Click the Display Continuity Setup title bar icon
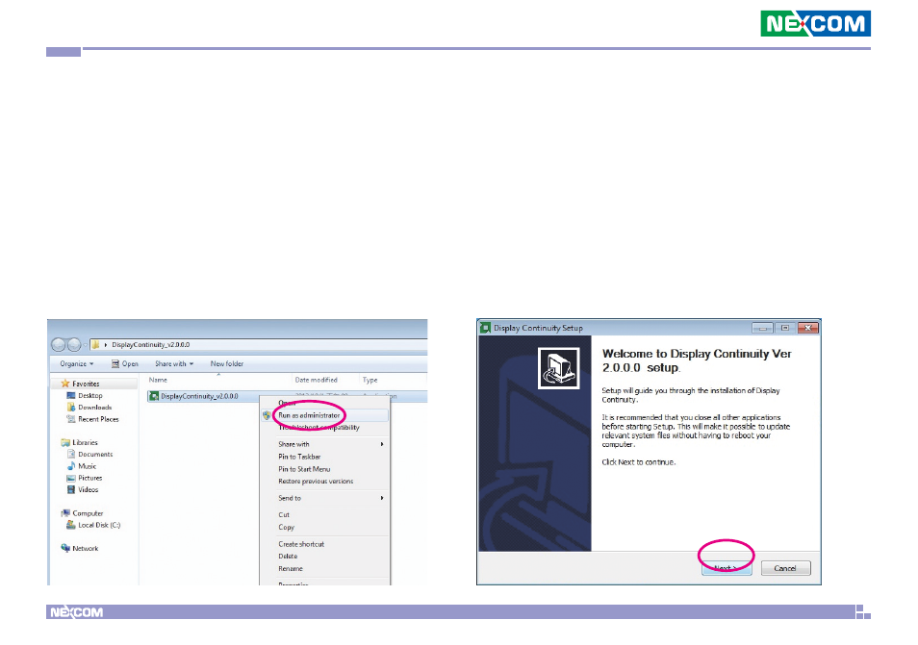 485,328
